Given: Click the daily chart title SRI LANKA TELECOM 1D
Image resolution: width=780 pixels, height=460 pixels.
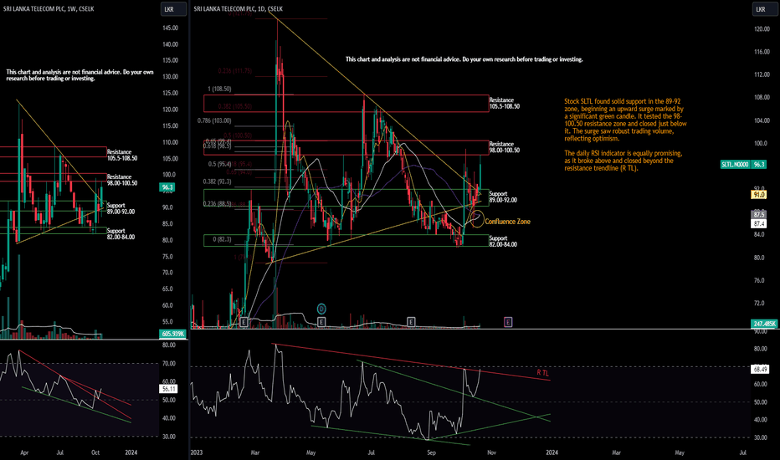Looking at the screenshot, I should coord(239,8).
